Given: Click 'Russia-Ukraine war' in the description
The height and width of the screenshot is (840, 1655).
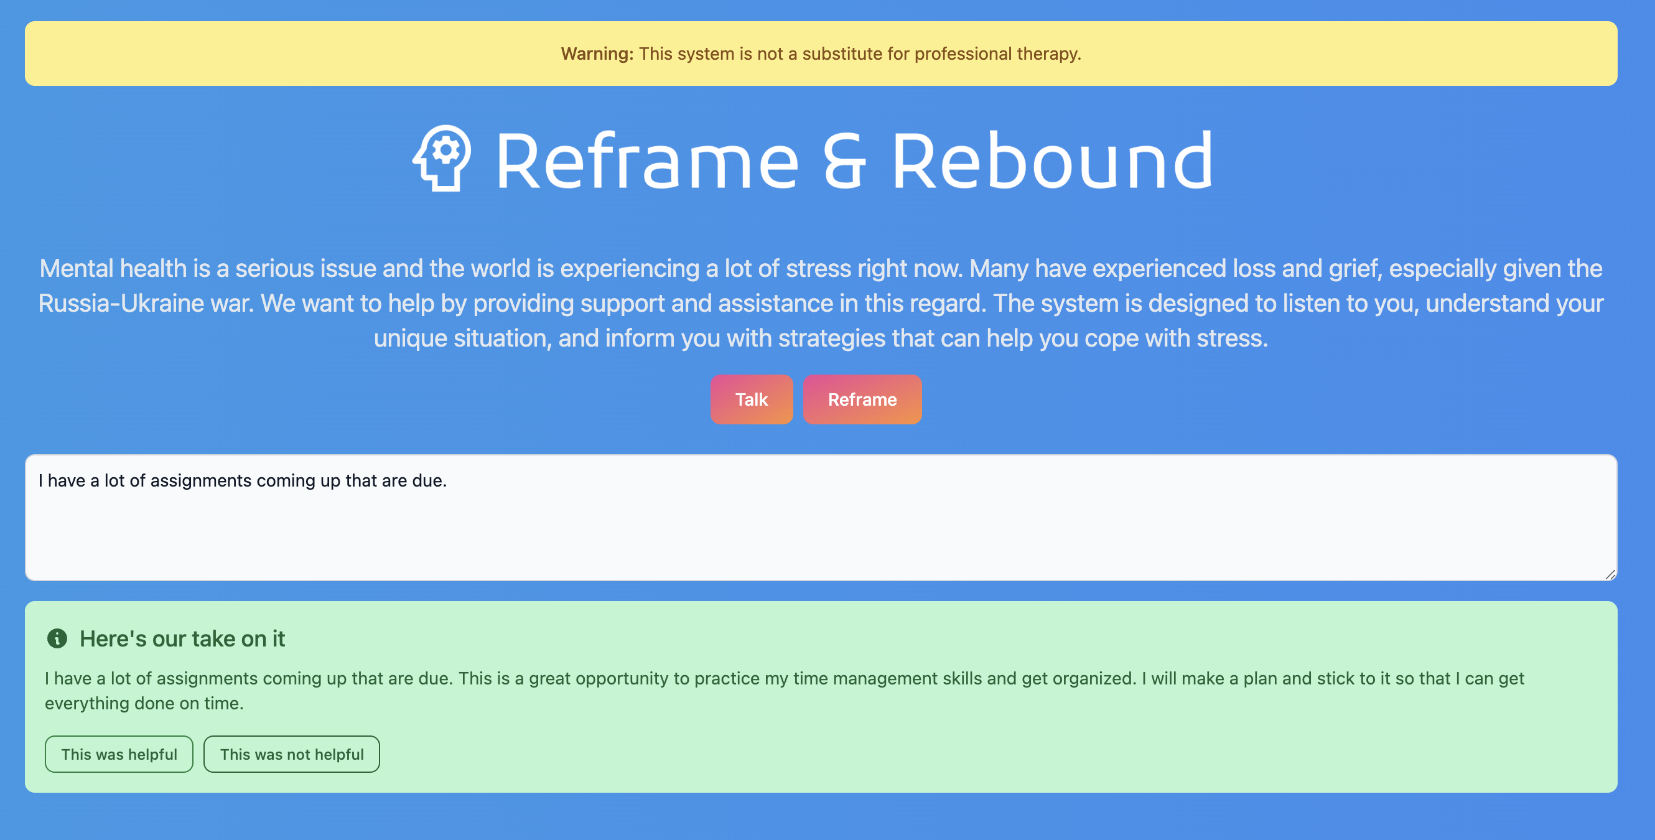Looking at the screenshot, I should tap(145, 304).
